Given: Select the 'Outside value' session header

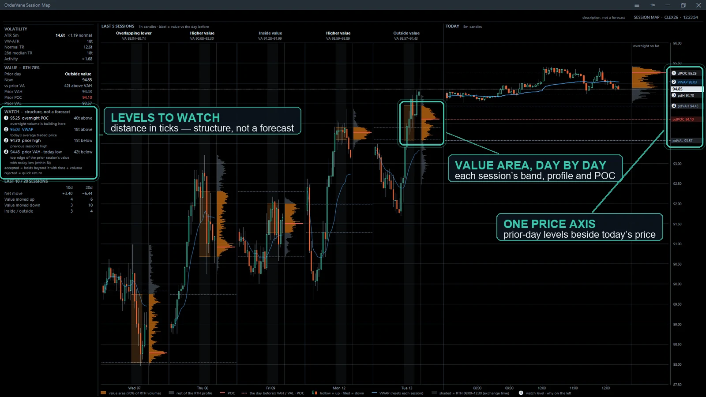Looking at the screenshot, I should (x=406, y=33).
